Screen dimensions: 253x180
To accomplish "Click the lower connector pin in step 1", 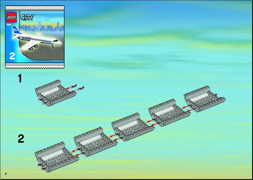I will tap(81, 88).
